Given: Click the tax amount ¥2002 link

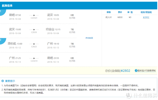Looking at the screenshot, I should tap(146, 17).
